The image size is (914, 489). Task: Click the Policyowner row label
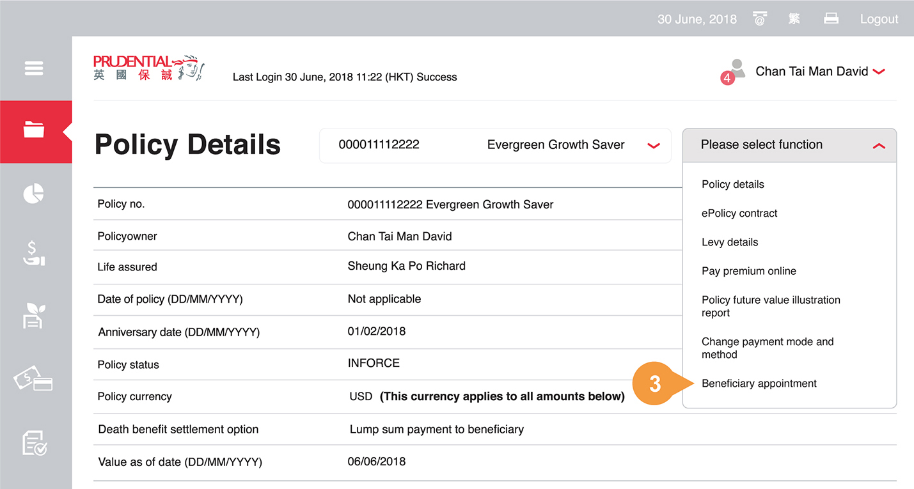point(127,237)
